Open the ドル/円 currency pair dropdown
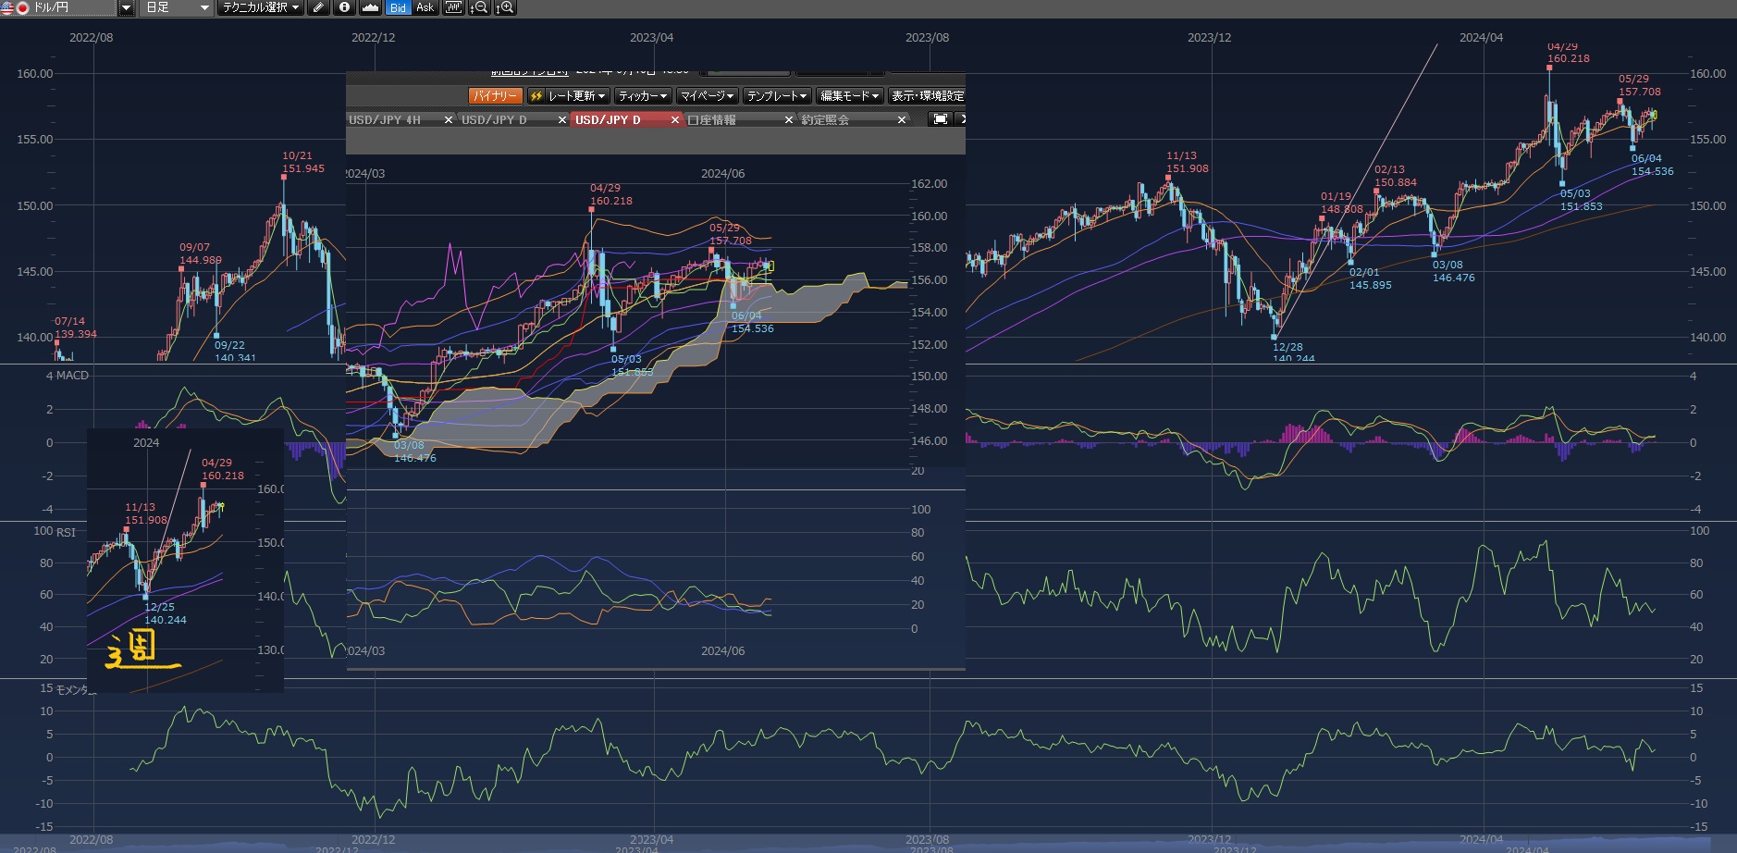Image resolution: width=1737 pixels, height=853 pixels. click(x=127, y=7)
